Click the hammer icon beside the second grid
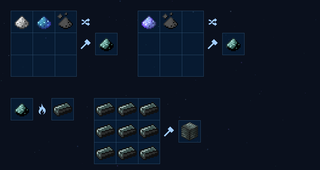Viewport: 320px width, 170px height. (x=213, y=44)
